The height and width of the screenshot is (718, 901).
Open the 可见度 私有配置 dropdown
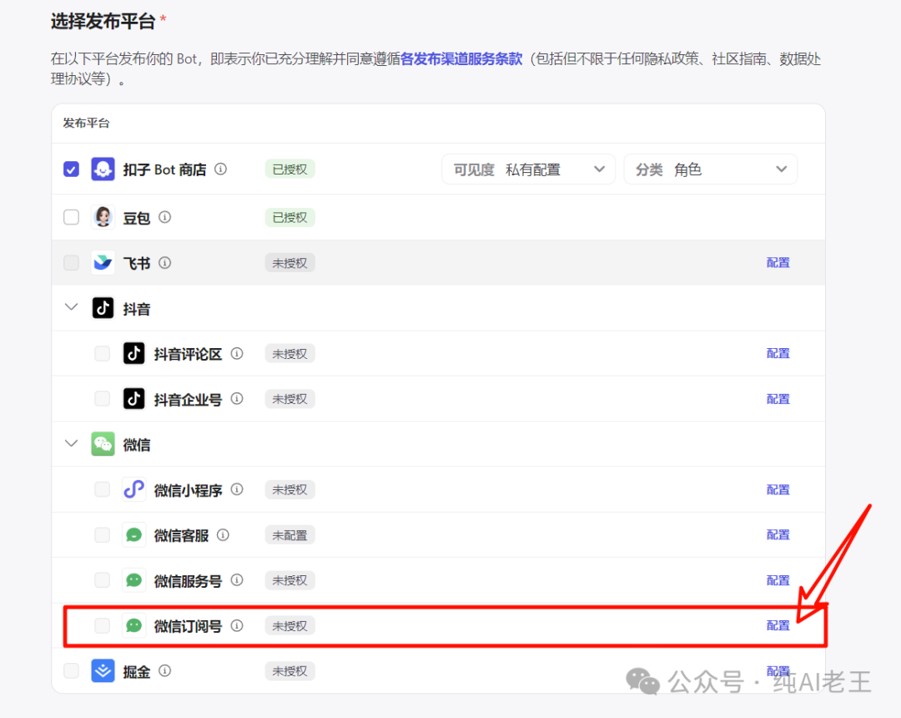(529, 169)
